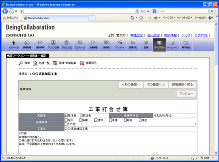Image resolution: width=219 pixels, height=162 pixels.
Task: Click the IE help question mark icon
Action: point(210,18)
